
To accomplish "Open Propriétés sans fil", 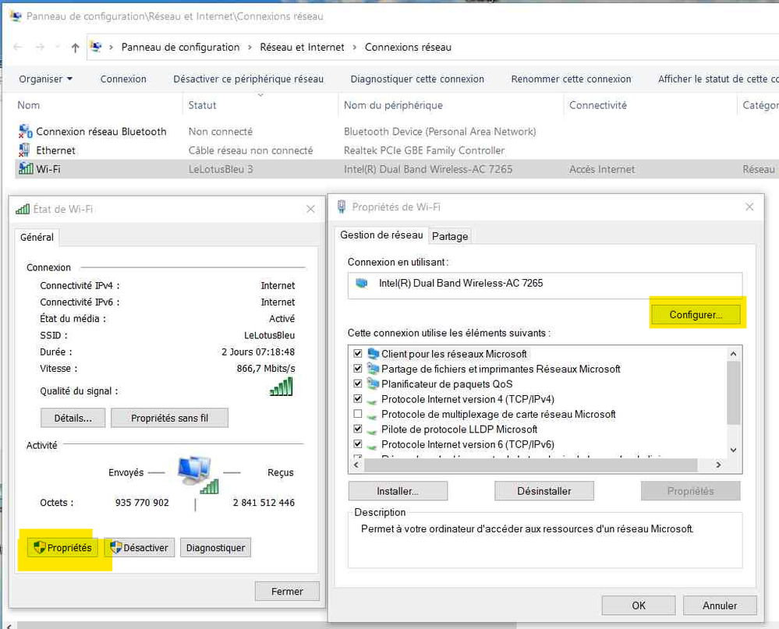I will [169, 418].
